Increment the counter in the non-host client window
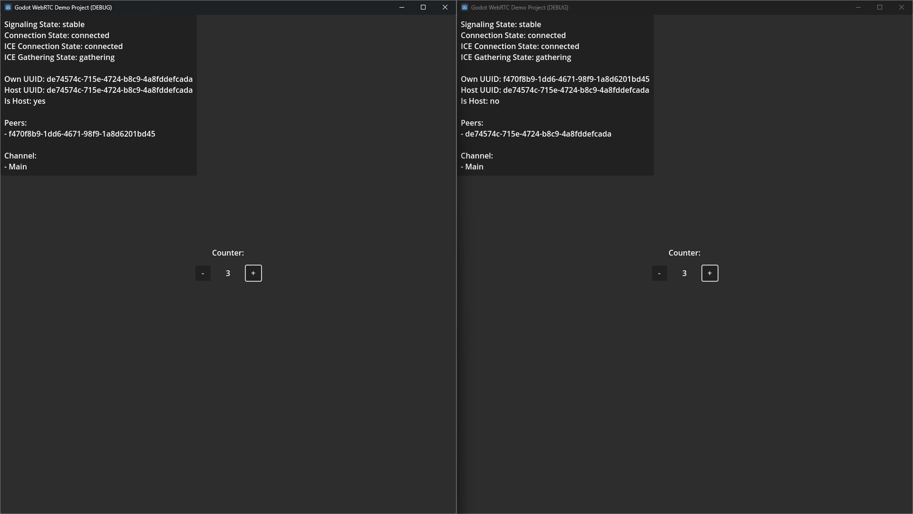Screen dimensions: 913x514 709,273
